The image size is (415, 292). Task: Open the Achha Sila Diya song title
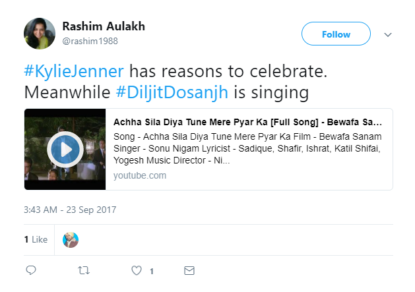[247, 123]
